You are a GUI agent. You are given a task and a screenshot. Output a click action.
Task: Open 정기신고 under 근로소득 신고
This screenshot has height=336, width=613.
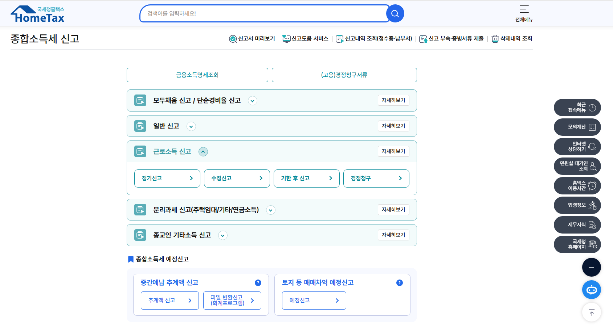[x=167, y=178]
